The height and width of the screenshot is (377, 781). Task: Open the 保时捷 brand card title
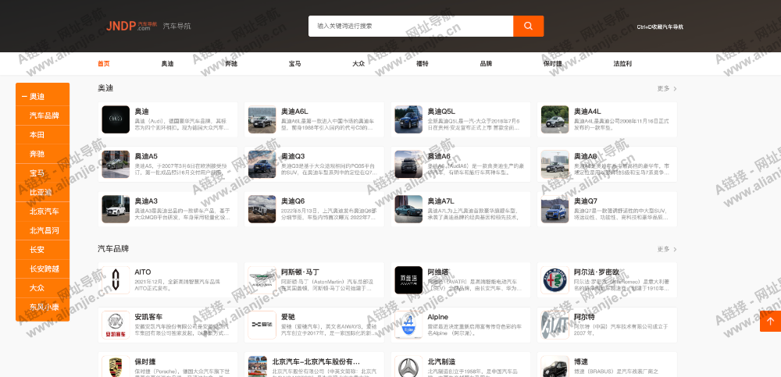coord(145,361)
